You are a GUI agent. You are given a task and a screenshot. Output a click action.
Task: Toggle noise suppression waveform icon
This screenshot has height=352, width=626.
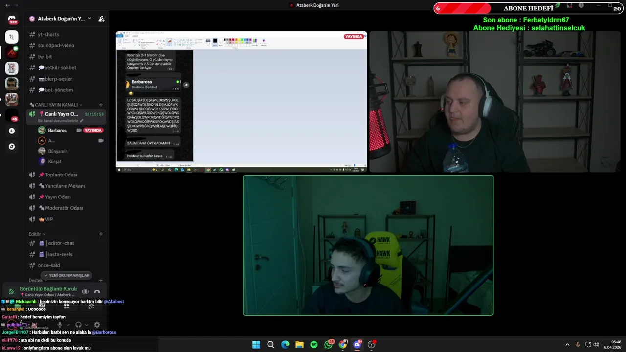pos(85,291)
